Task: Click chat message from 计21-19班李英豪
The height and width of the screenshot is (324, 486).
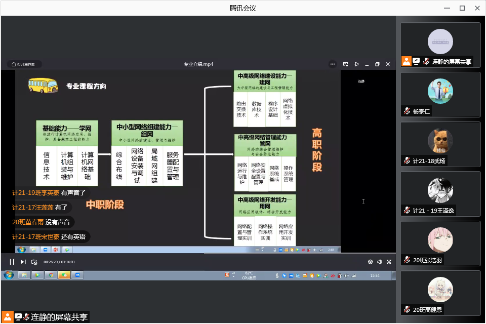Action: pyautogui.click(x=49, y=193)
